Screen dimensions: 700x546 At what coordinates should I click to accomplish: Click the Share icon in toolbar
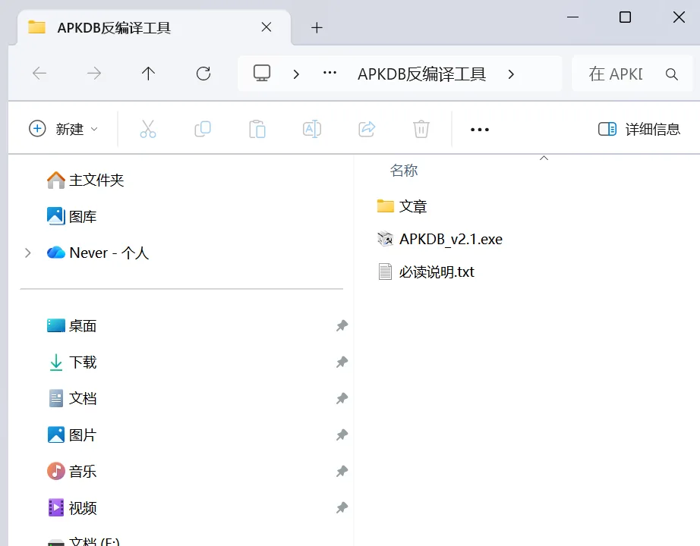pos(367,129)
